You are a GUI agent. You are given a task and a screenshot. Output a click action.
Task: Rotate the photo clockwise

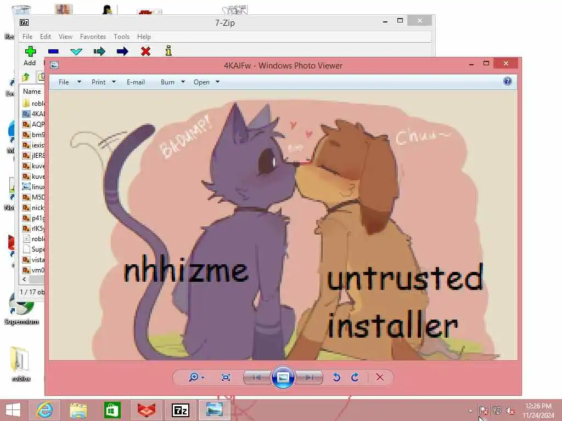[355, 377]
